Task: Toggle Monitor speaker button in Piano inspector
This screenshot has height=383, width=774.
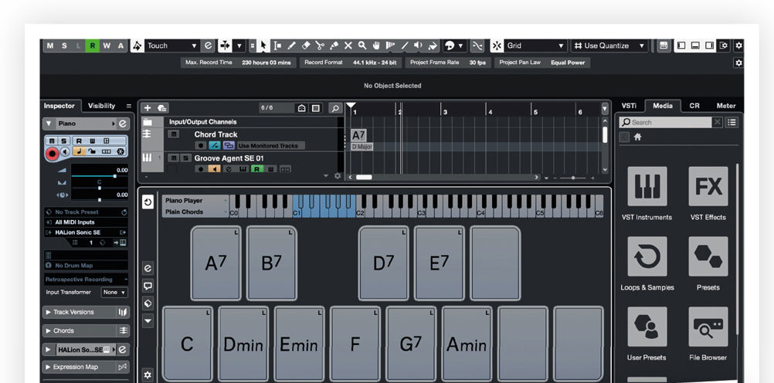Action: [65, 152]
